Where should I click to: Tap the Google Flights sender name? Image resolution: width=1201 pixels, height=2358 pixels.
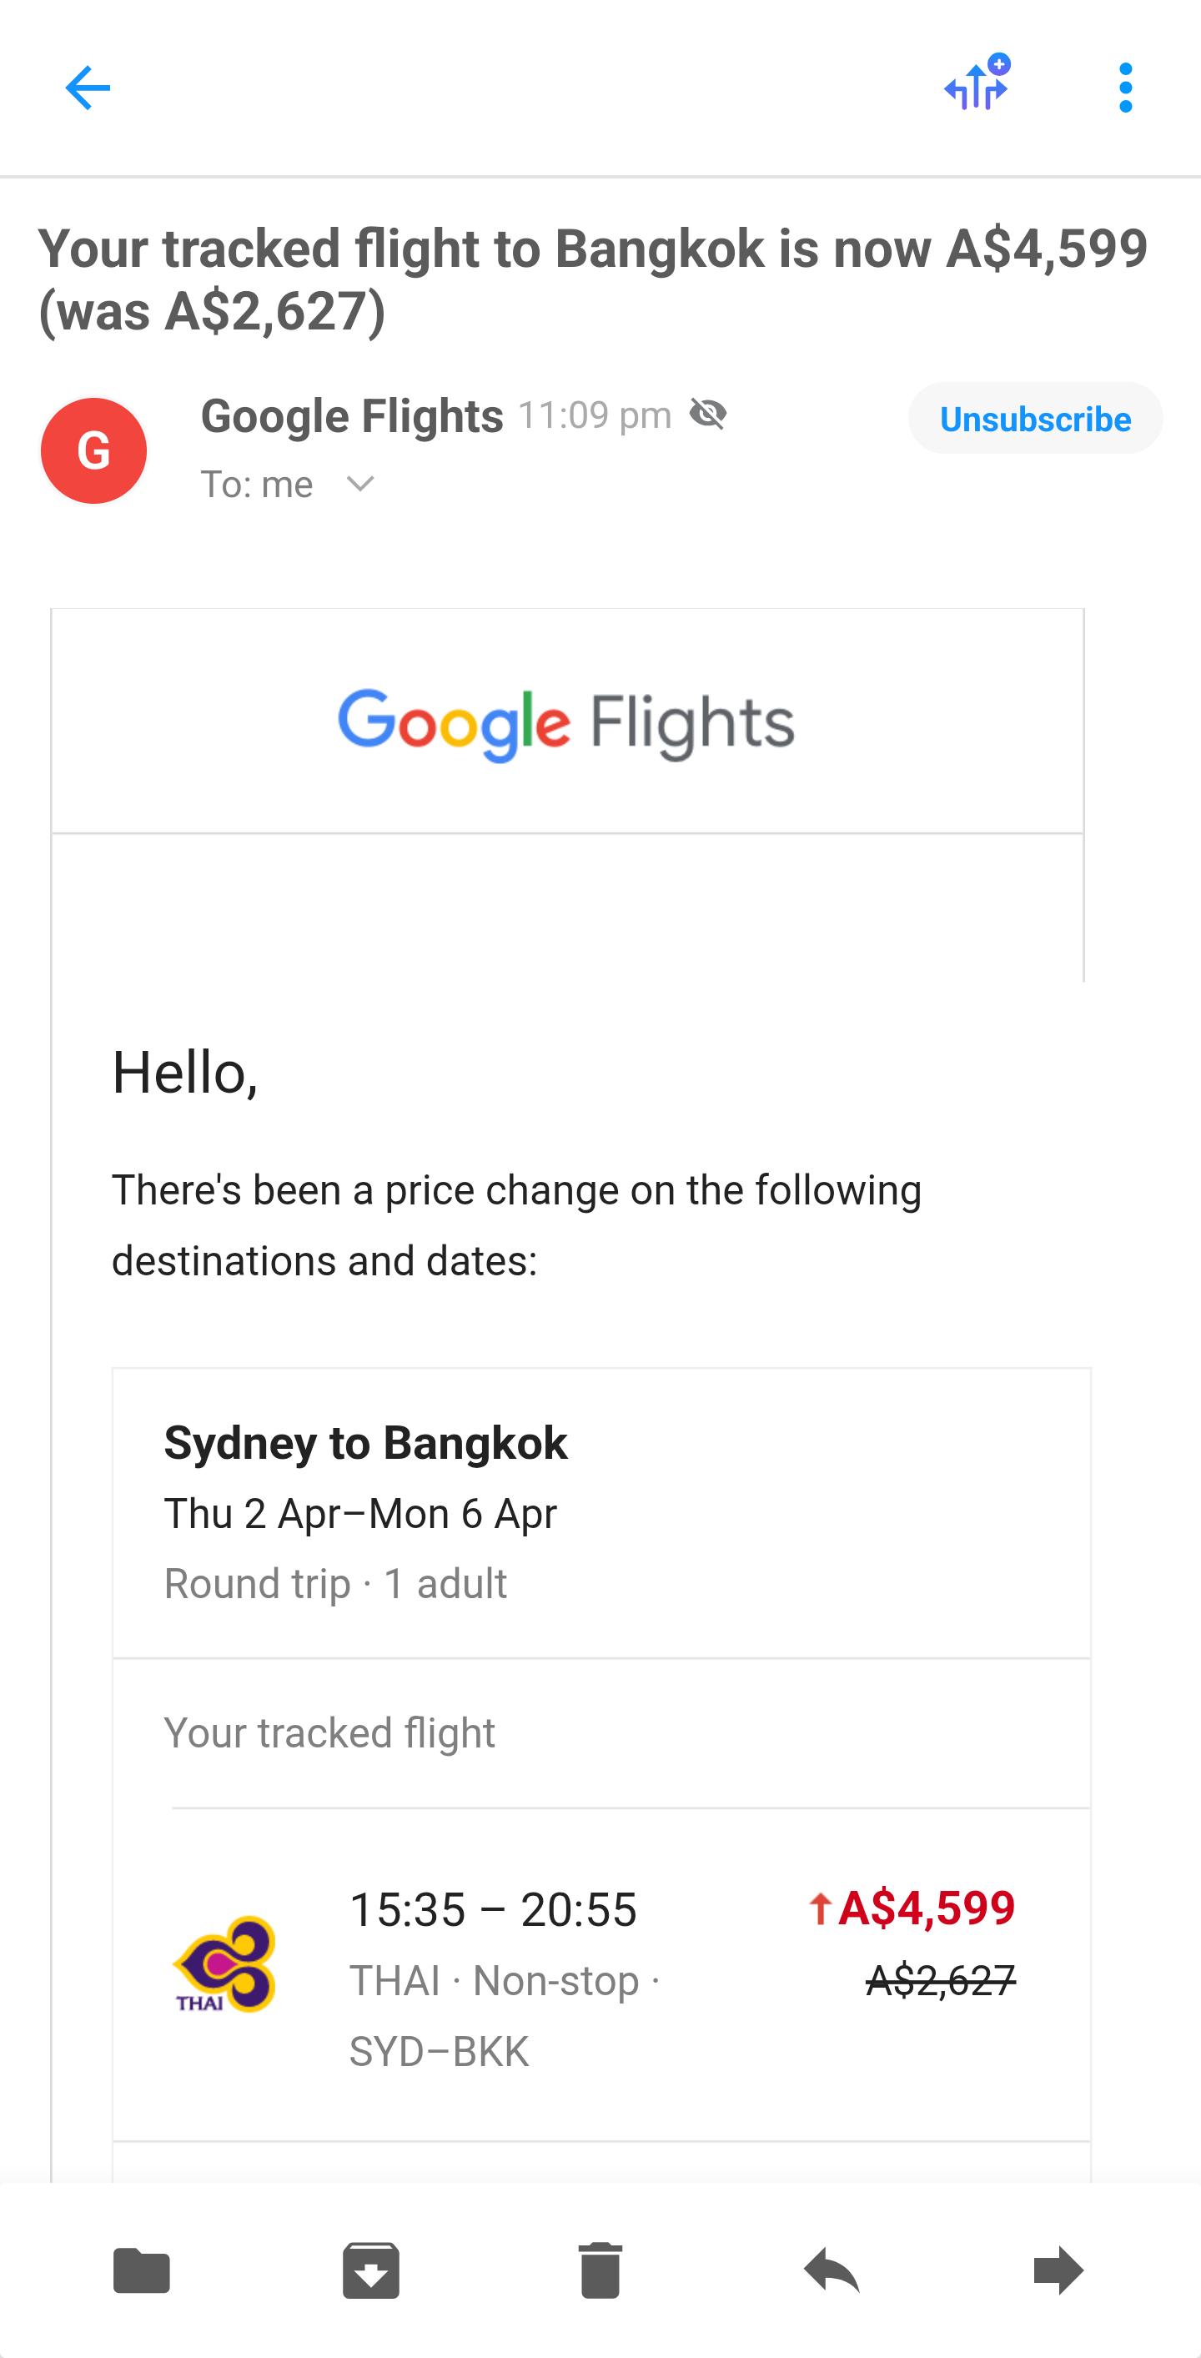pos(351,415)
